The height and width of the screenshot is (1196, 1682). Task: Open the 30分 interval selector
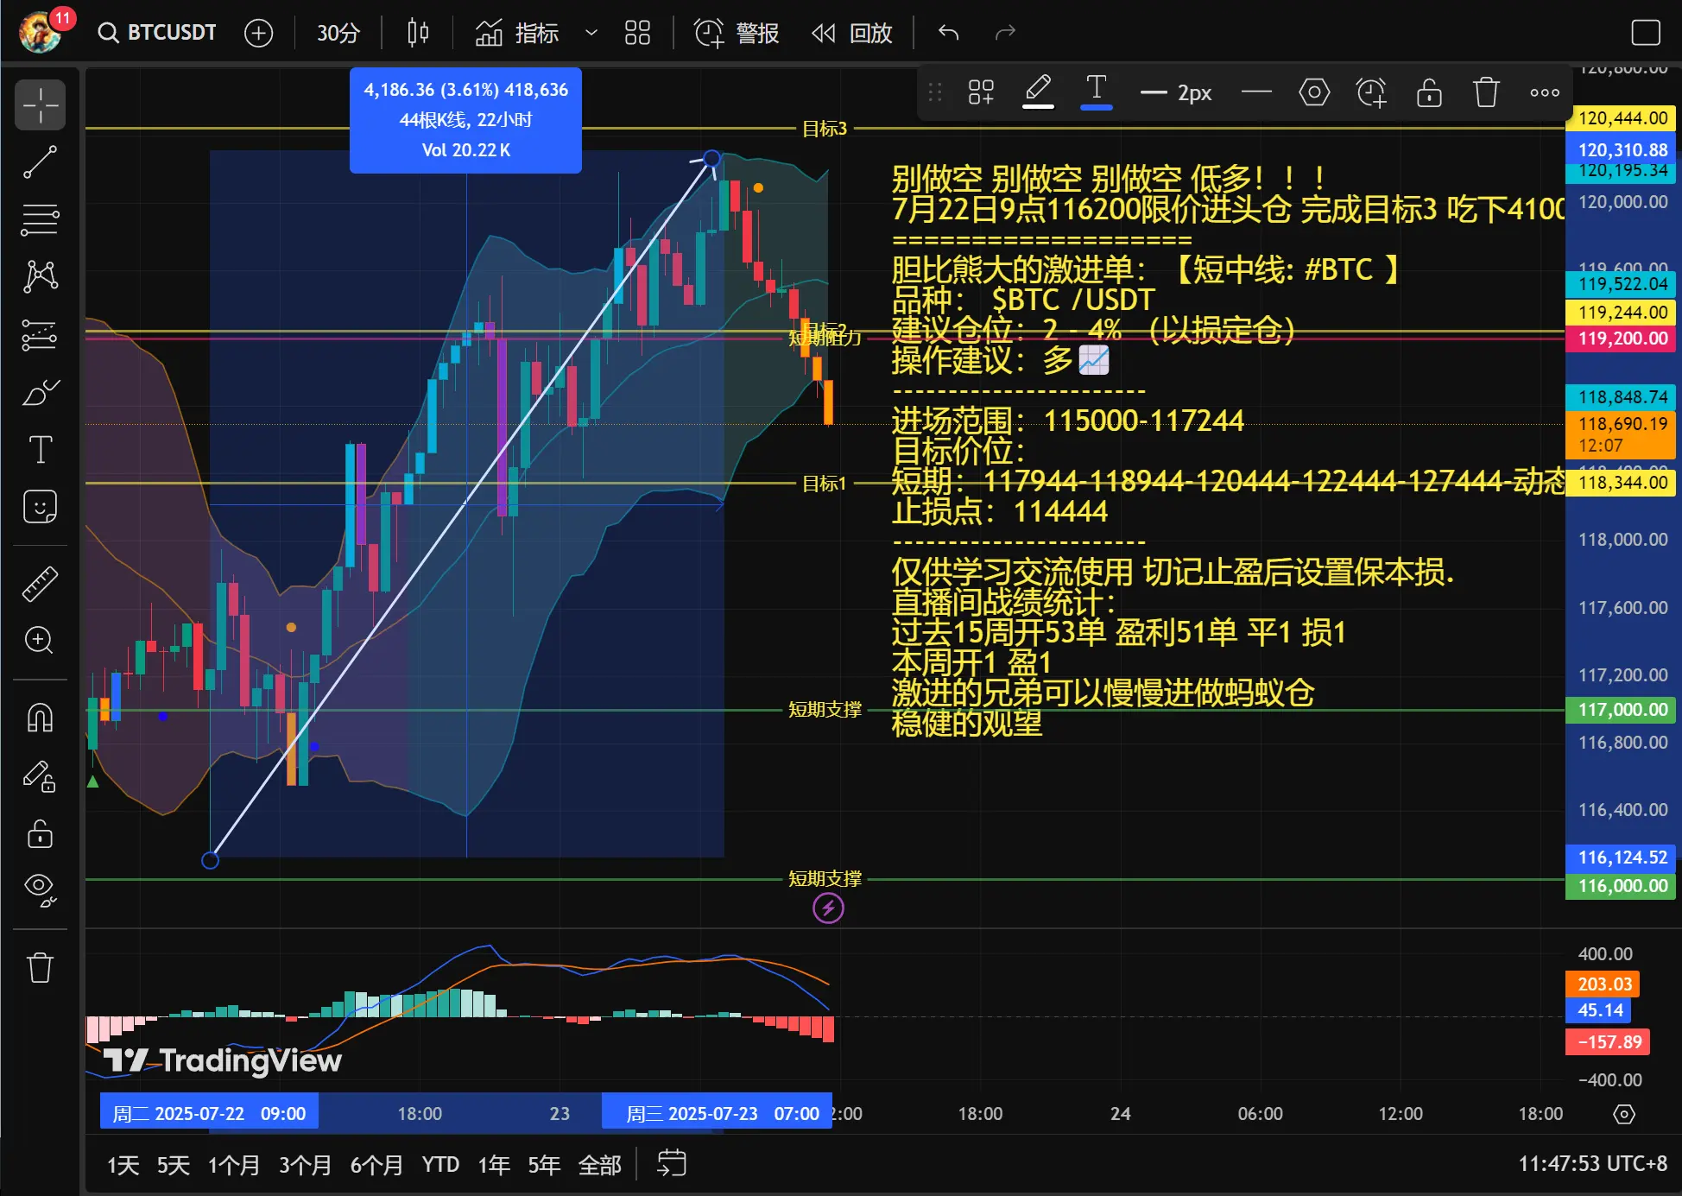point(338,33)
